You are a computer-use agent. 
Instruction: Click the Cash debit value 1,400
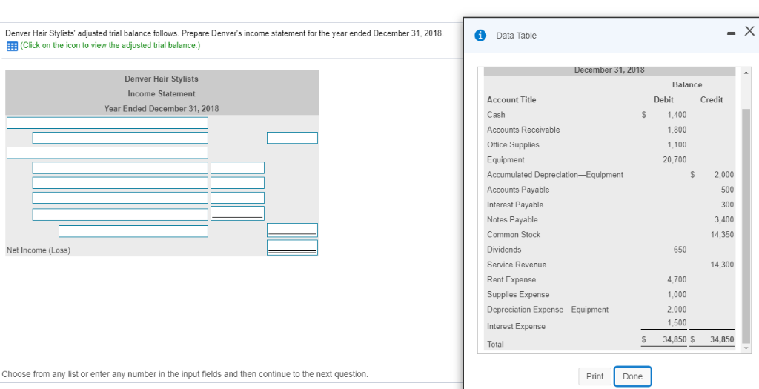click(x=677, y=115)
